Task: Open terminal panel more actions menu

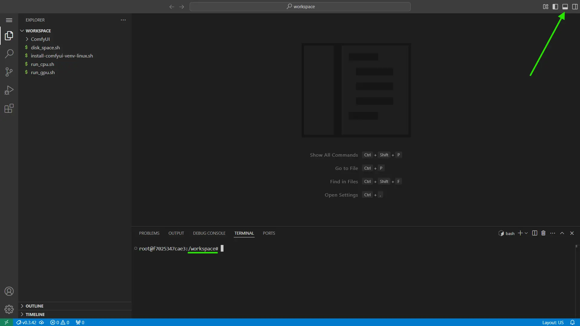Action: pyautogui.click(x=553, y=233)
